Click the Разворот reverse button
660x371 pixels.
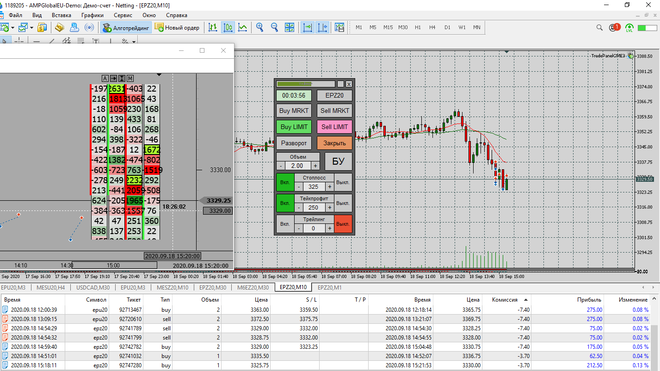coord(294,143)
